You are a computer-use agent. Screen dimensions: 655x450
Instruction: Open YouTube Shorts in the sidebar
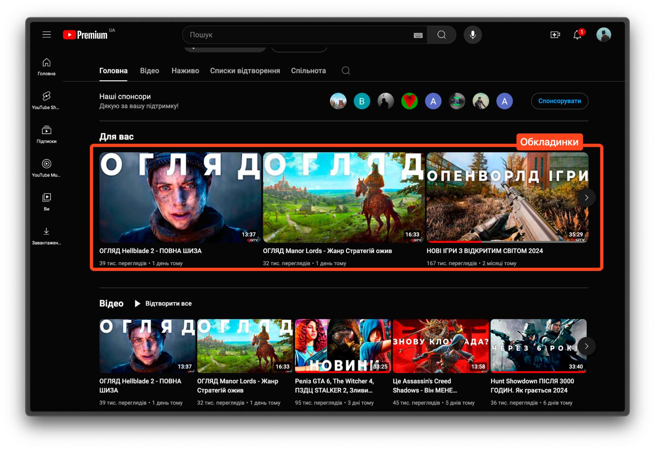tap(46, 100)
